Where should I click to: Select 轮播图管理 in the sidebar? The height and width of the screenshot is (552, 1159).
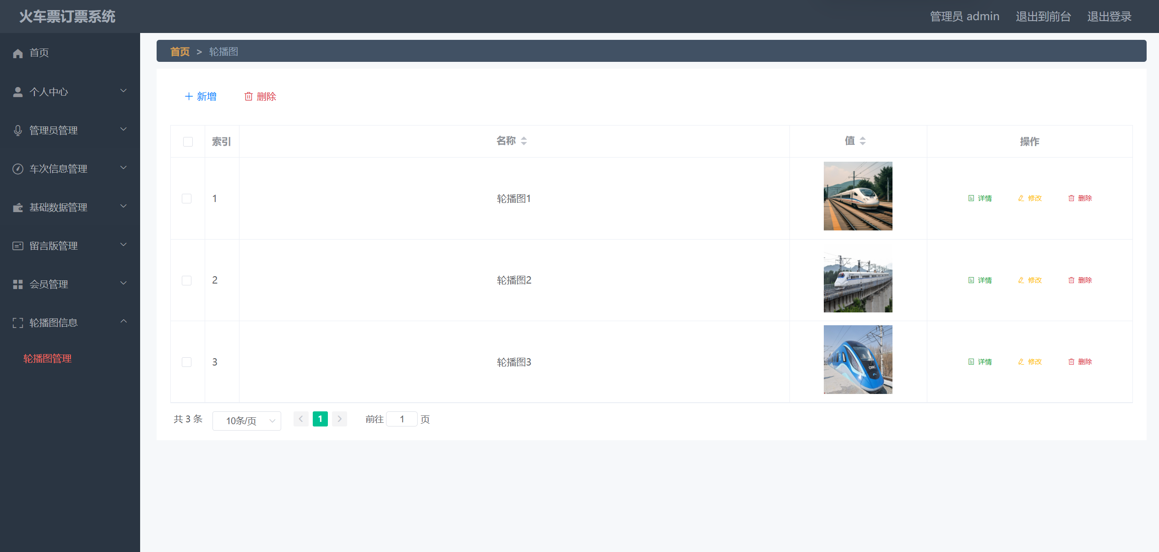tap(48, 358)
